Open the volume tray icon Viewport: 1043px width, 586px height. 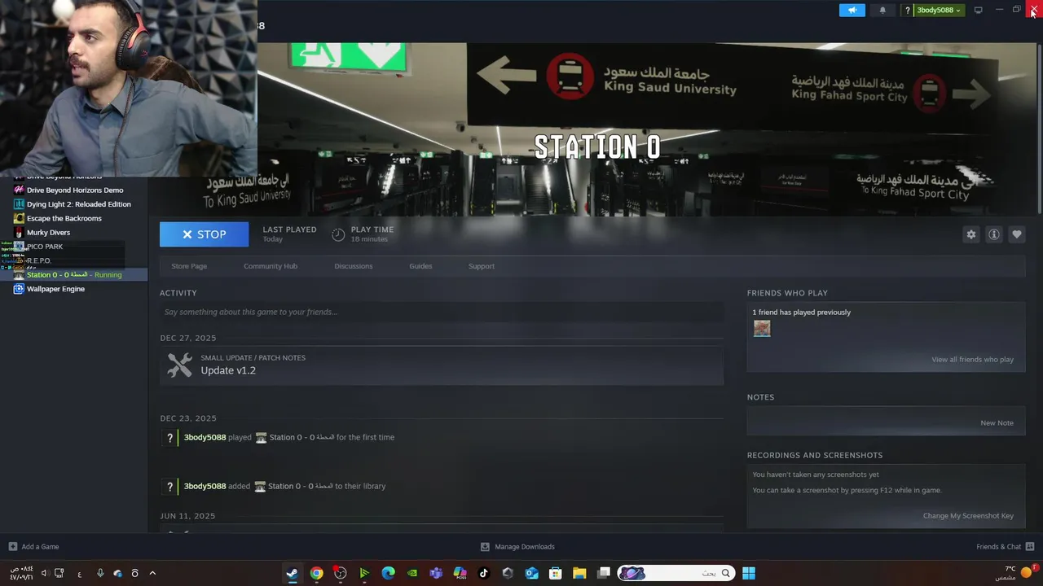pos(44,573)
